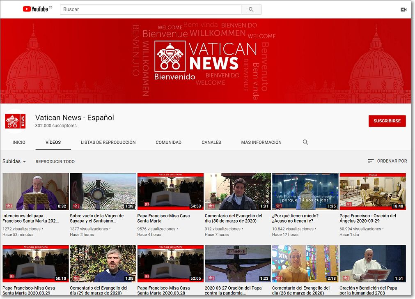Click '9576 visualizaciones' text
Screen dimensions: 415x299
156,229
